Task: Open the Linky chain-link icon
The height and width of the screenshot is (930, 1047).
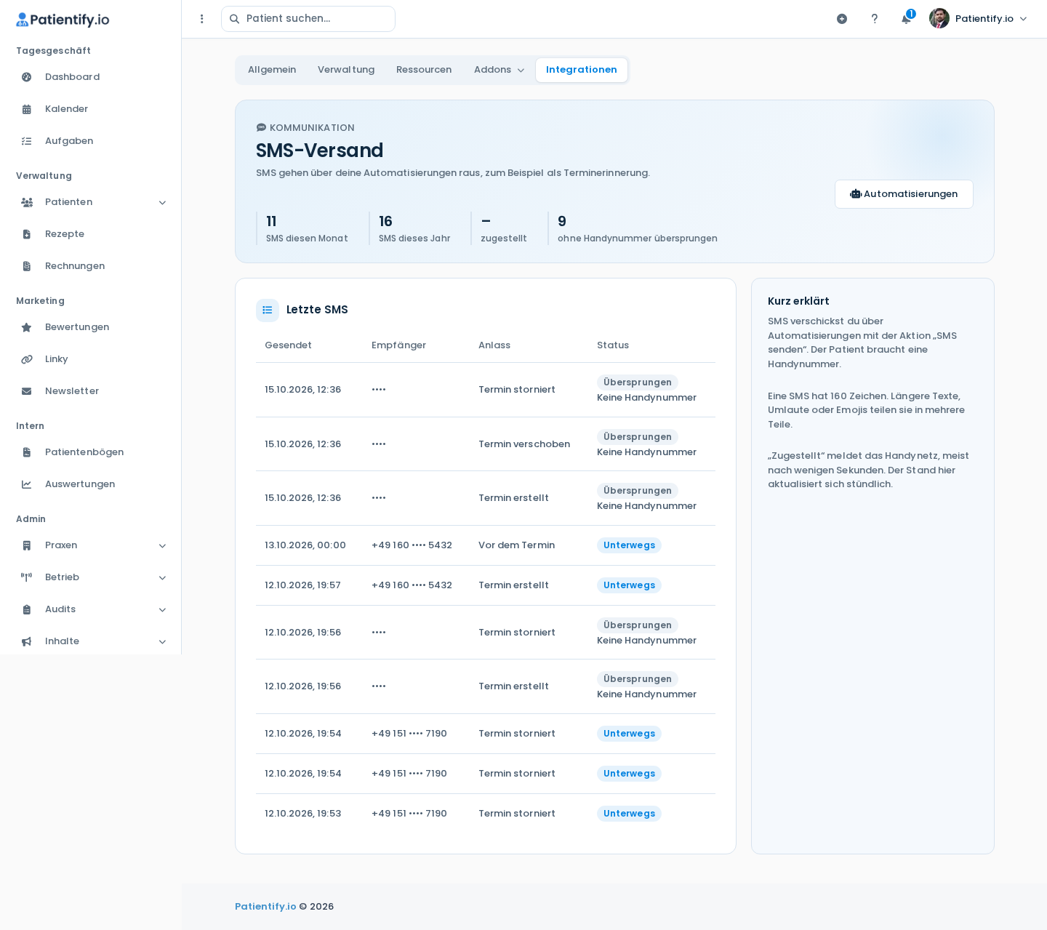Action: click(27, 359)
